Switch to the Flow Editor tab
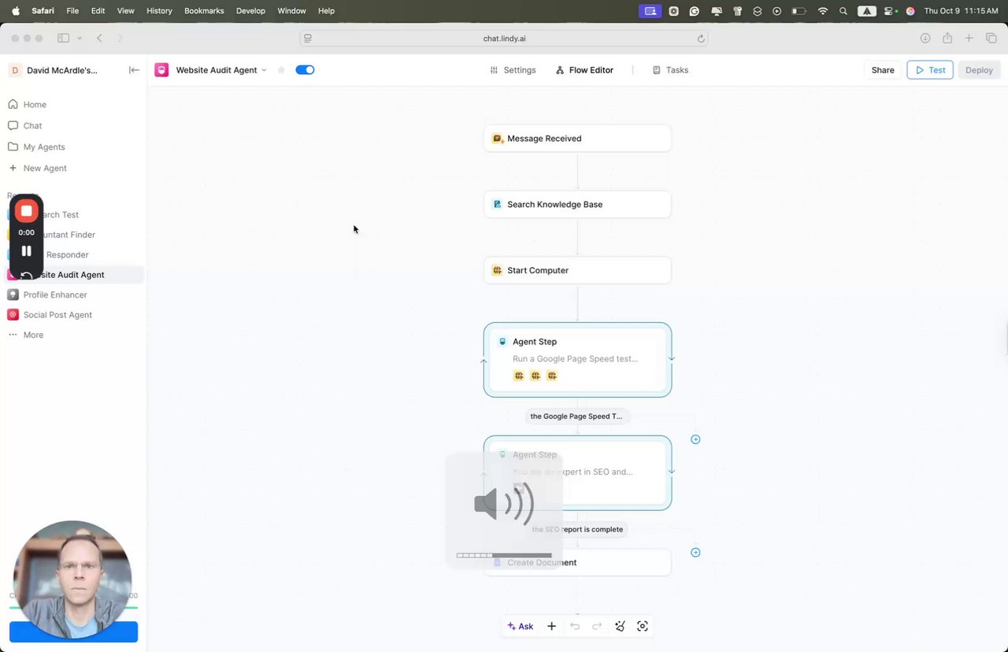The width and height of the screenshot is (1008, 652). point(584,70)
